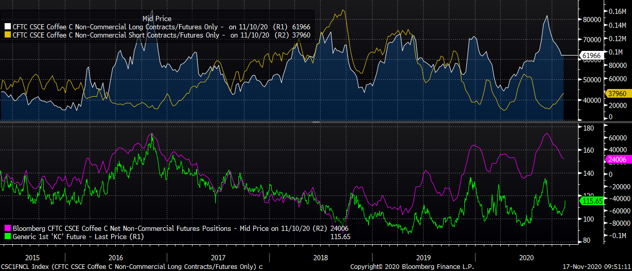Click the -0.1M tick on lower right axis
Viewport: 632px width, 271px height.
click(617, 236)
